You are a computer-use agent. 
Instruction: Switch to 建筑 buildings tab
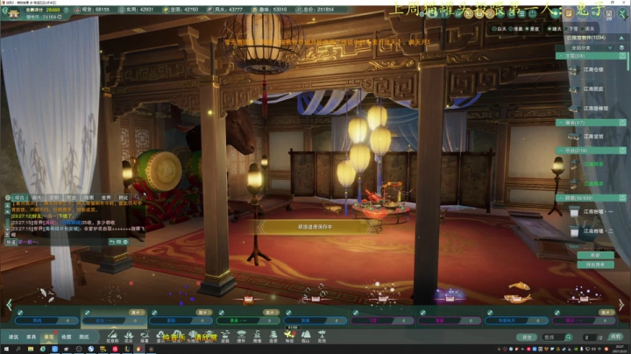pos(14,336)
